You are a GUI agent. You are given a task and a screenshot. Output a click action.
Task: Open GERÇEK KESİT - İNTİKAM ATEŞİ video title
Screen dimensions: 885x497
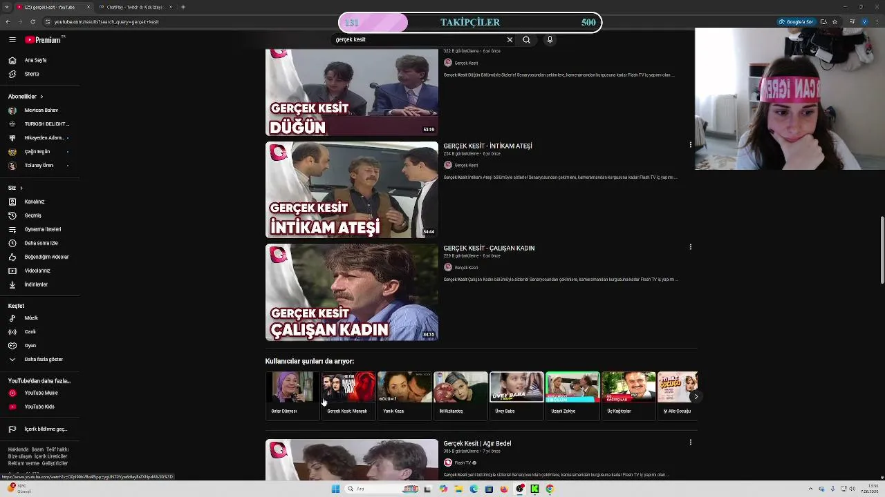coord(487,146)
